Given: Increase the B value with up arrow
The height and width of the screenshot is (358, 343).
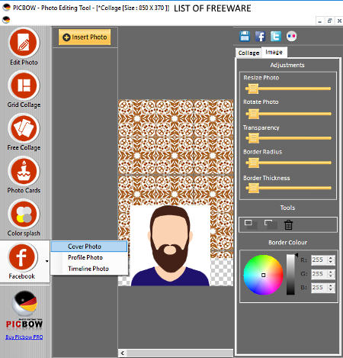Looking at the screenshot, I should (x=331, y=285).
